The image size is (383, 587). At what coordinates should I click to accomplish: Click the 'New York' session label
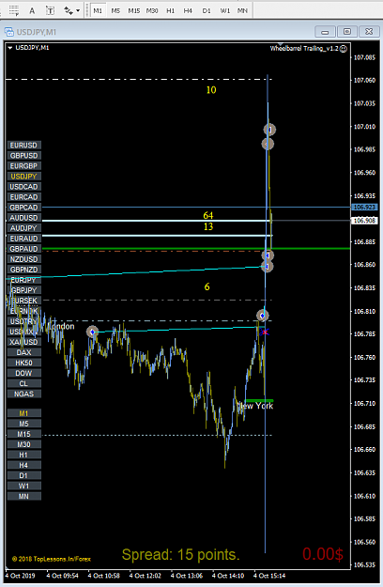pyautogui.click(x=256, y=406)
